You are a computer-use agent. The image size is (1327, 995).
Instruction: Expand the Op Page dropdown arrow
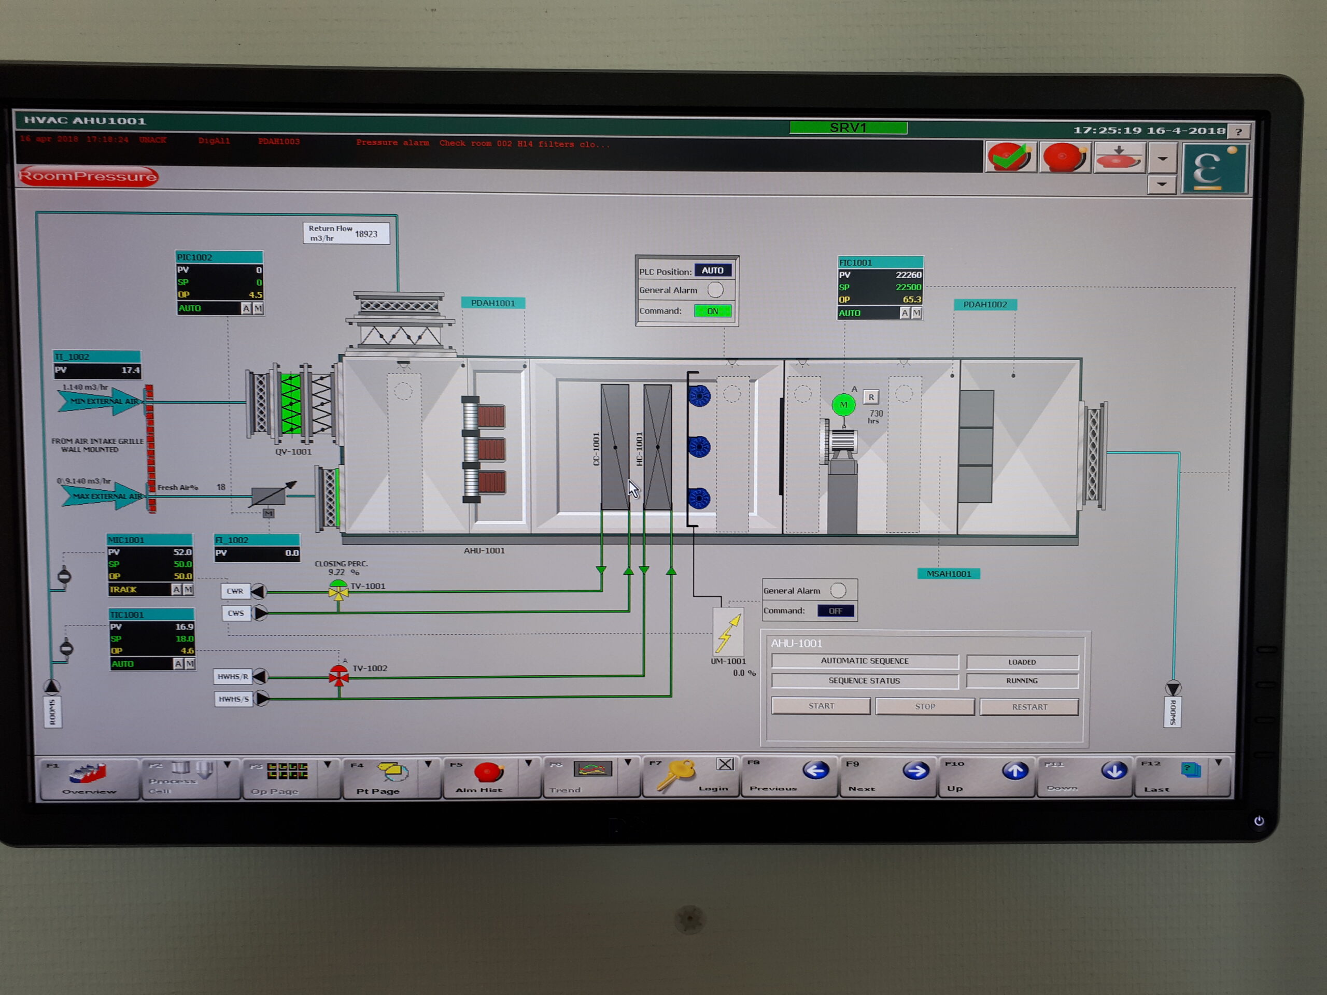pos(328,765)
